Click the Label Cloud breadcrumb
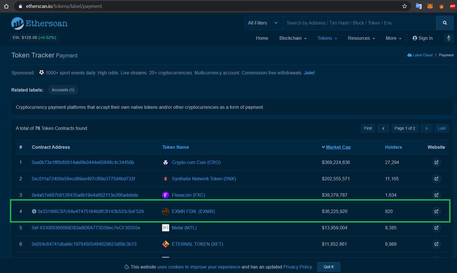Image resolution: width=457 pixels, height=273 pixels. 420,55
